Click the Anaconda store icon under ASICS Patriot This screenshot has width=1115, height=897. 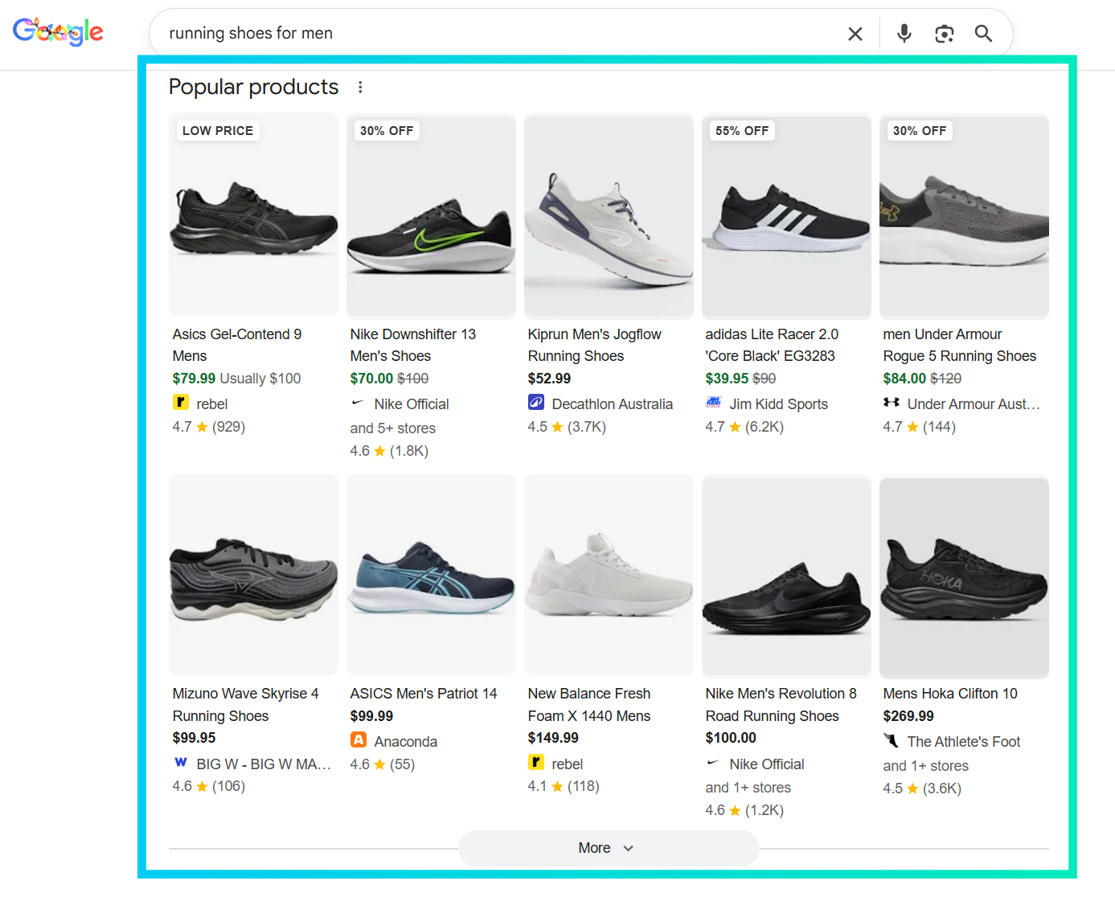point(358,741)
